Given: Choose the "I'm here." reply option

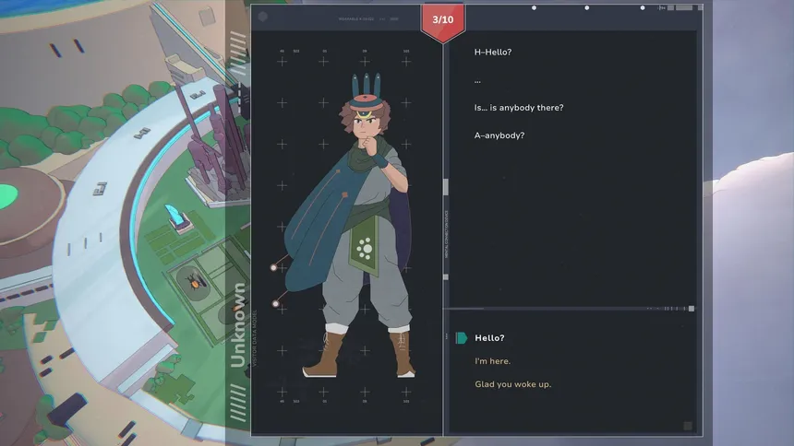Looking at the screenshot, I should click(x=493, y=361).
